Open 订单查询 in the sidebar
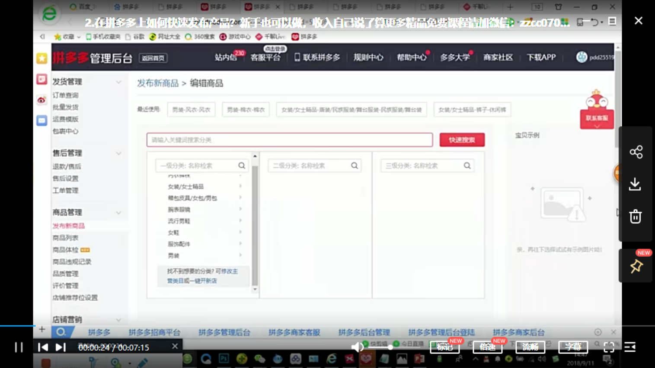655x368 pixels. (x=65, y=95)
